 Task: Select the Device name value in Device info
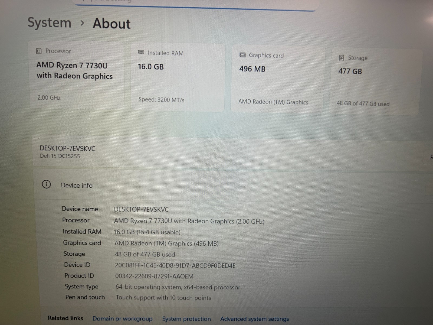click(141, 209)
